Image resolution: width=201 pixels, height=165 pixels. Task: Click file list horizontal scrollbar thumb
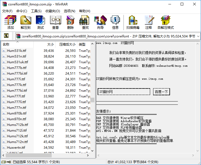click(29, 156)
